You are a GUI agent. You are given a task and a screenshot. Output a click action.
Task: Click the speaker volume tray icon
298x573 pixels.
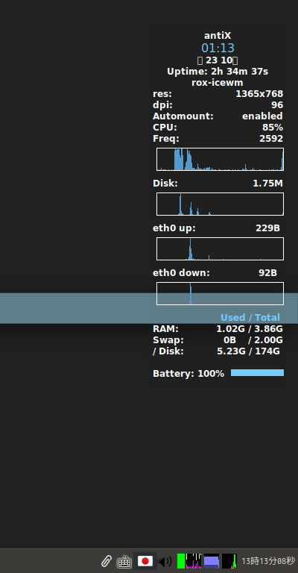point(165,561)
